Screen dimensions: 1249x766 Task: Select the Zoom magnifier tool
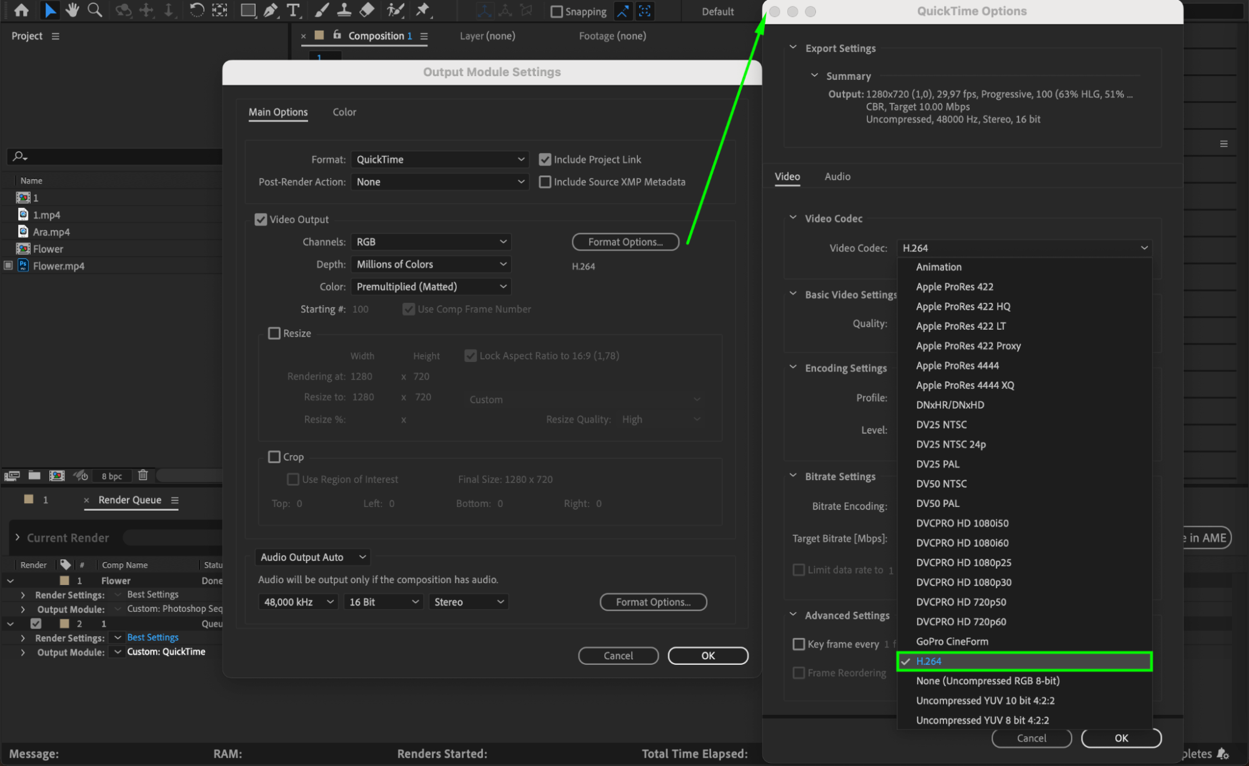pos(95,10)
